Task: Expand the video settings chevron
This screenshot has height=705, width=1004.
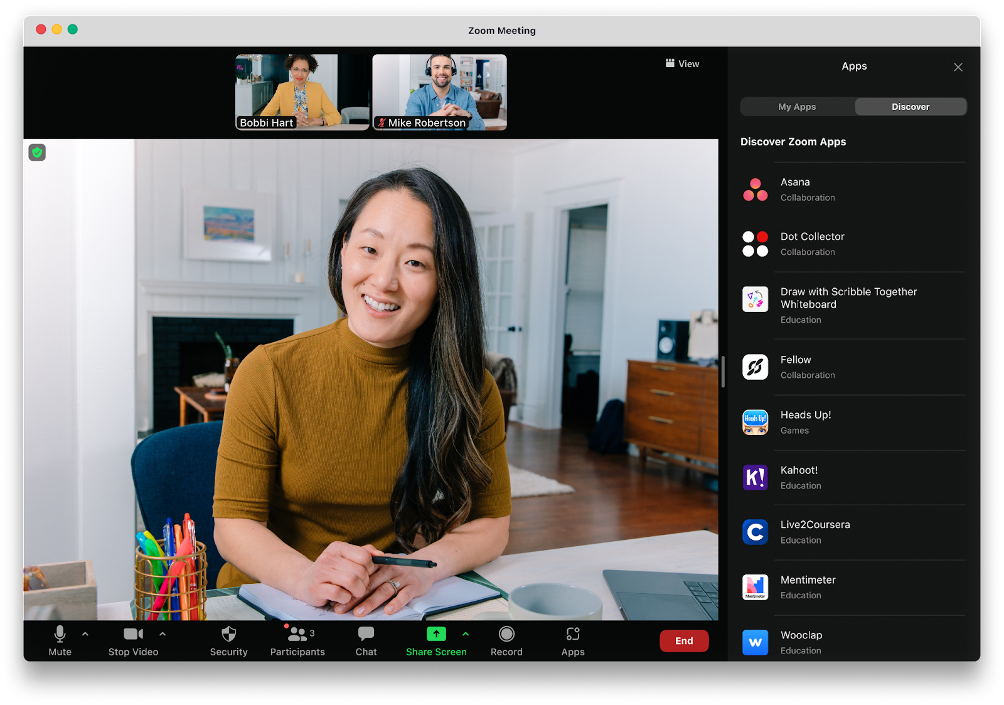Action: point(163,634)
